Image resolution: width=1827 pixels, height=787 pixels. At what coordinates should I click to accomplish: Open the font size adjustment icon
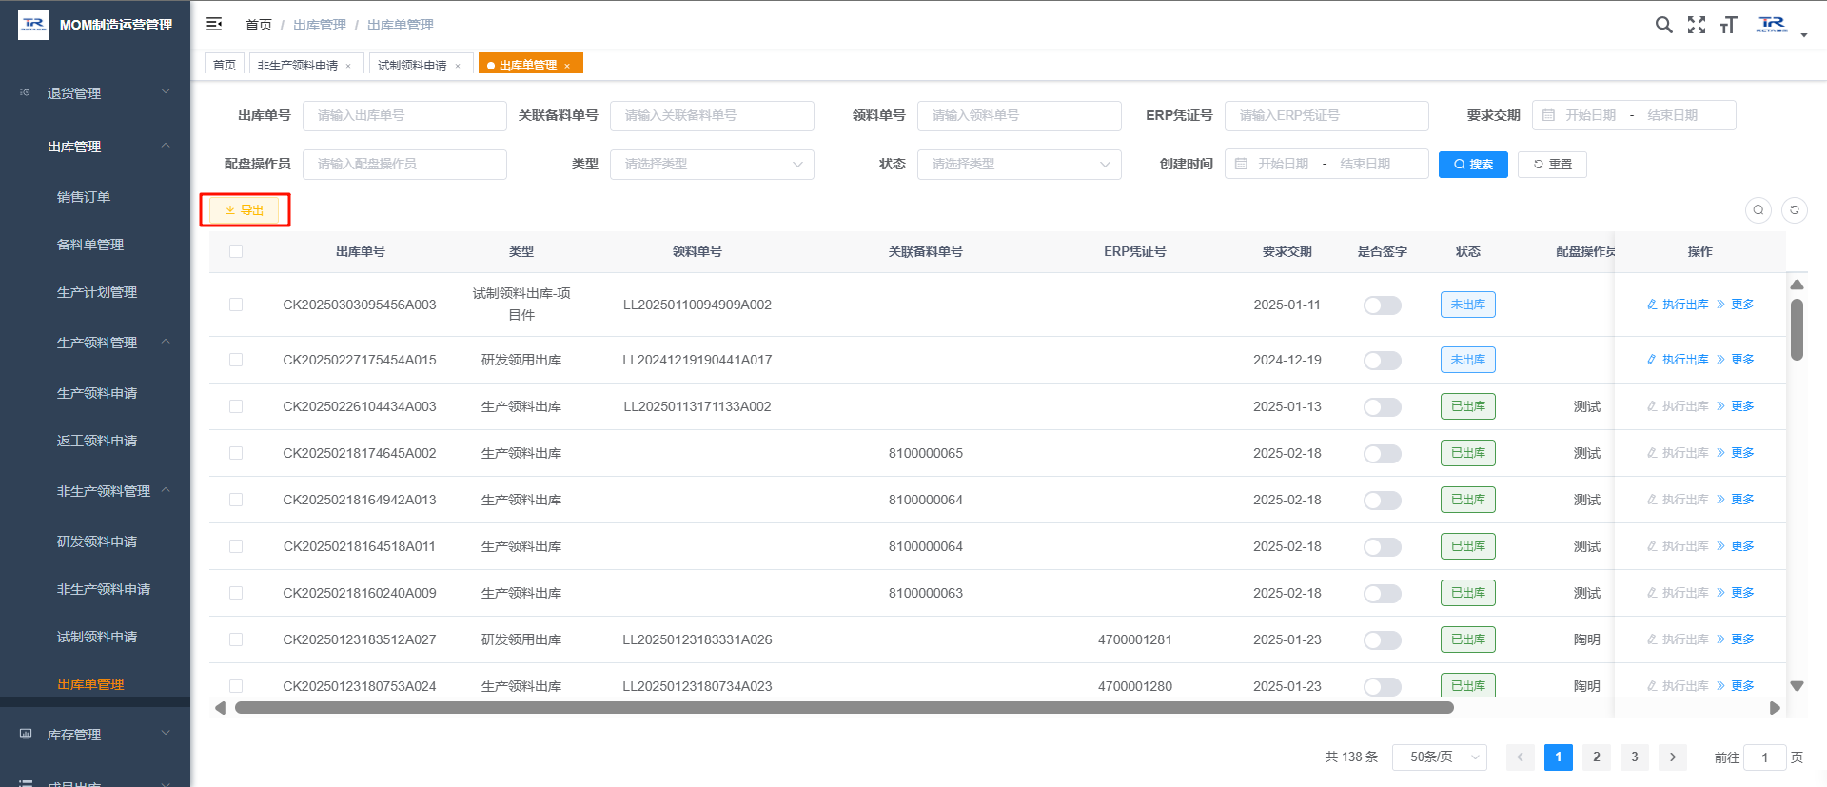[1728, 25]
